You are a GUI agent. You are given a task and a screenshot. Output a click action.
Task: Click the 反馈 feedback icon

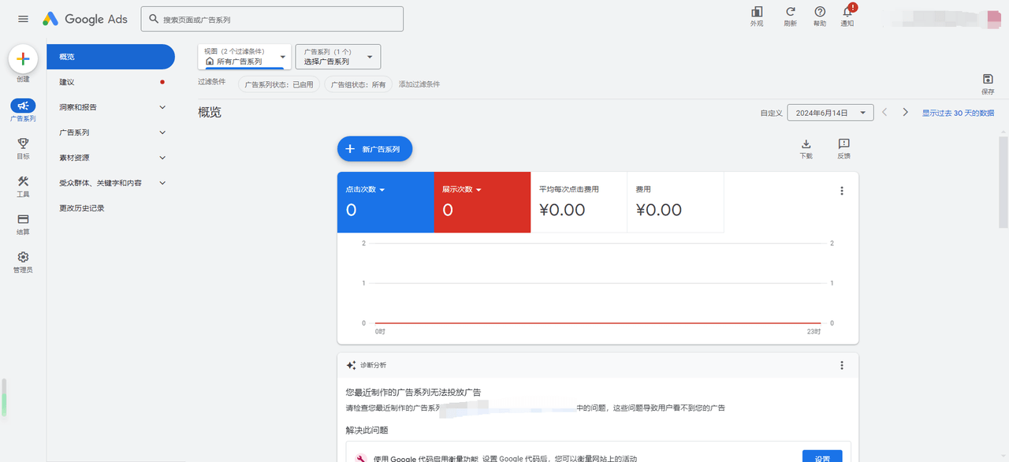(x=843, y=143)
